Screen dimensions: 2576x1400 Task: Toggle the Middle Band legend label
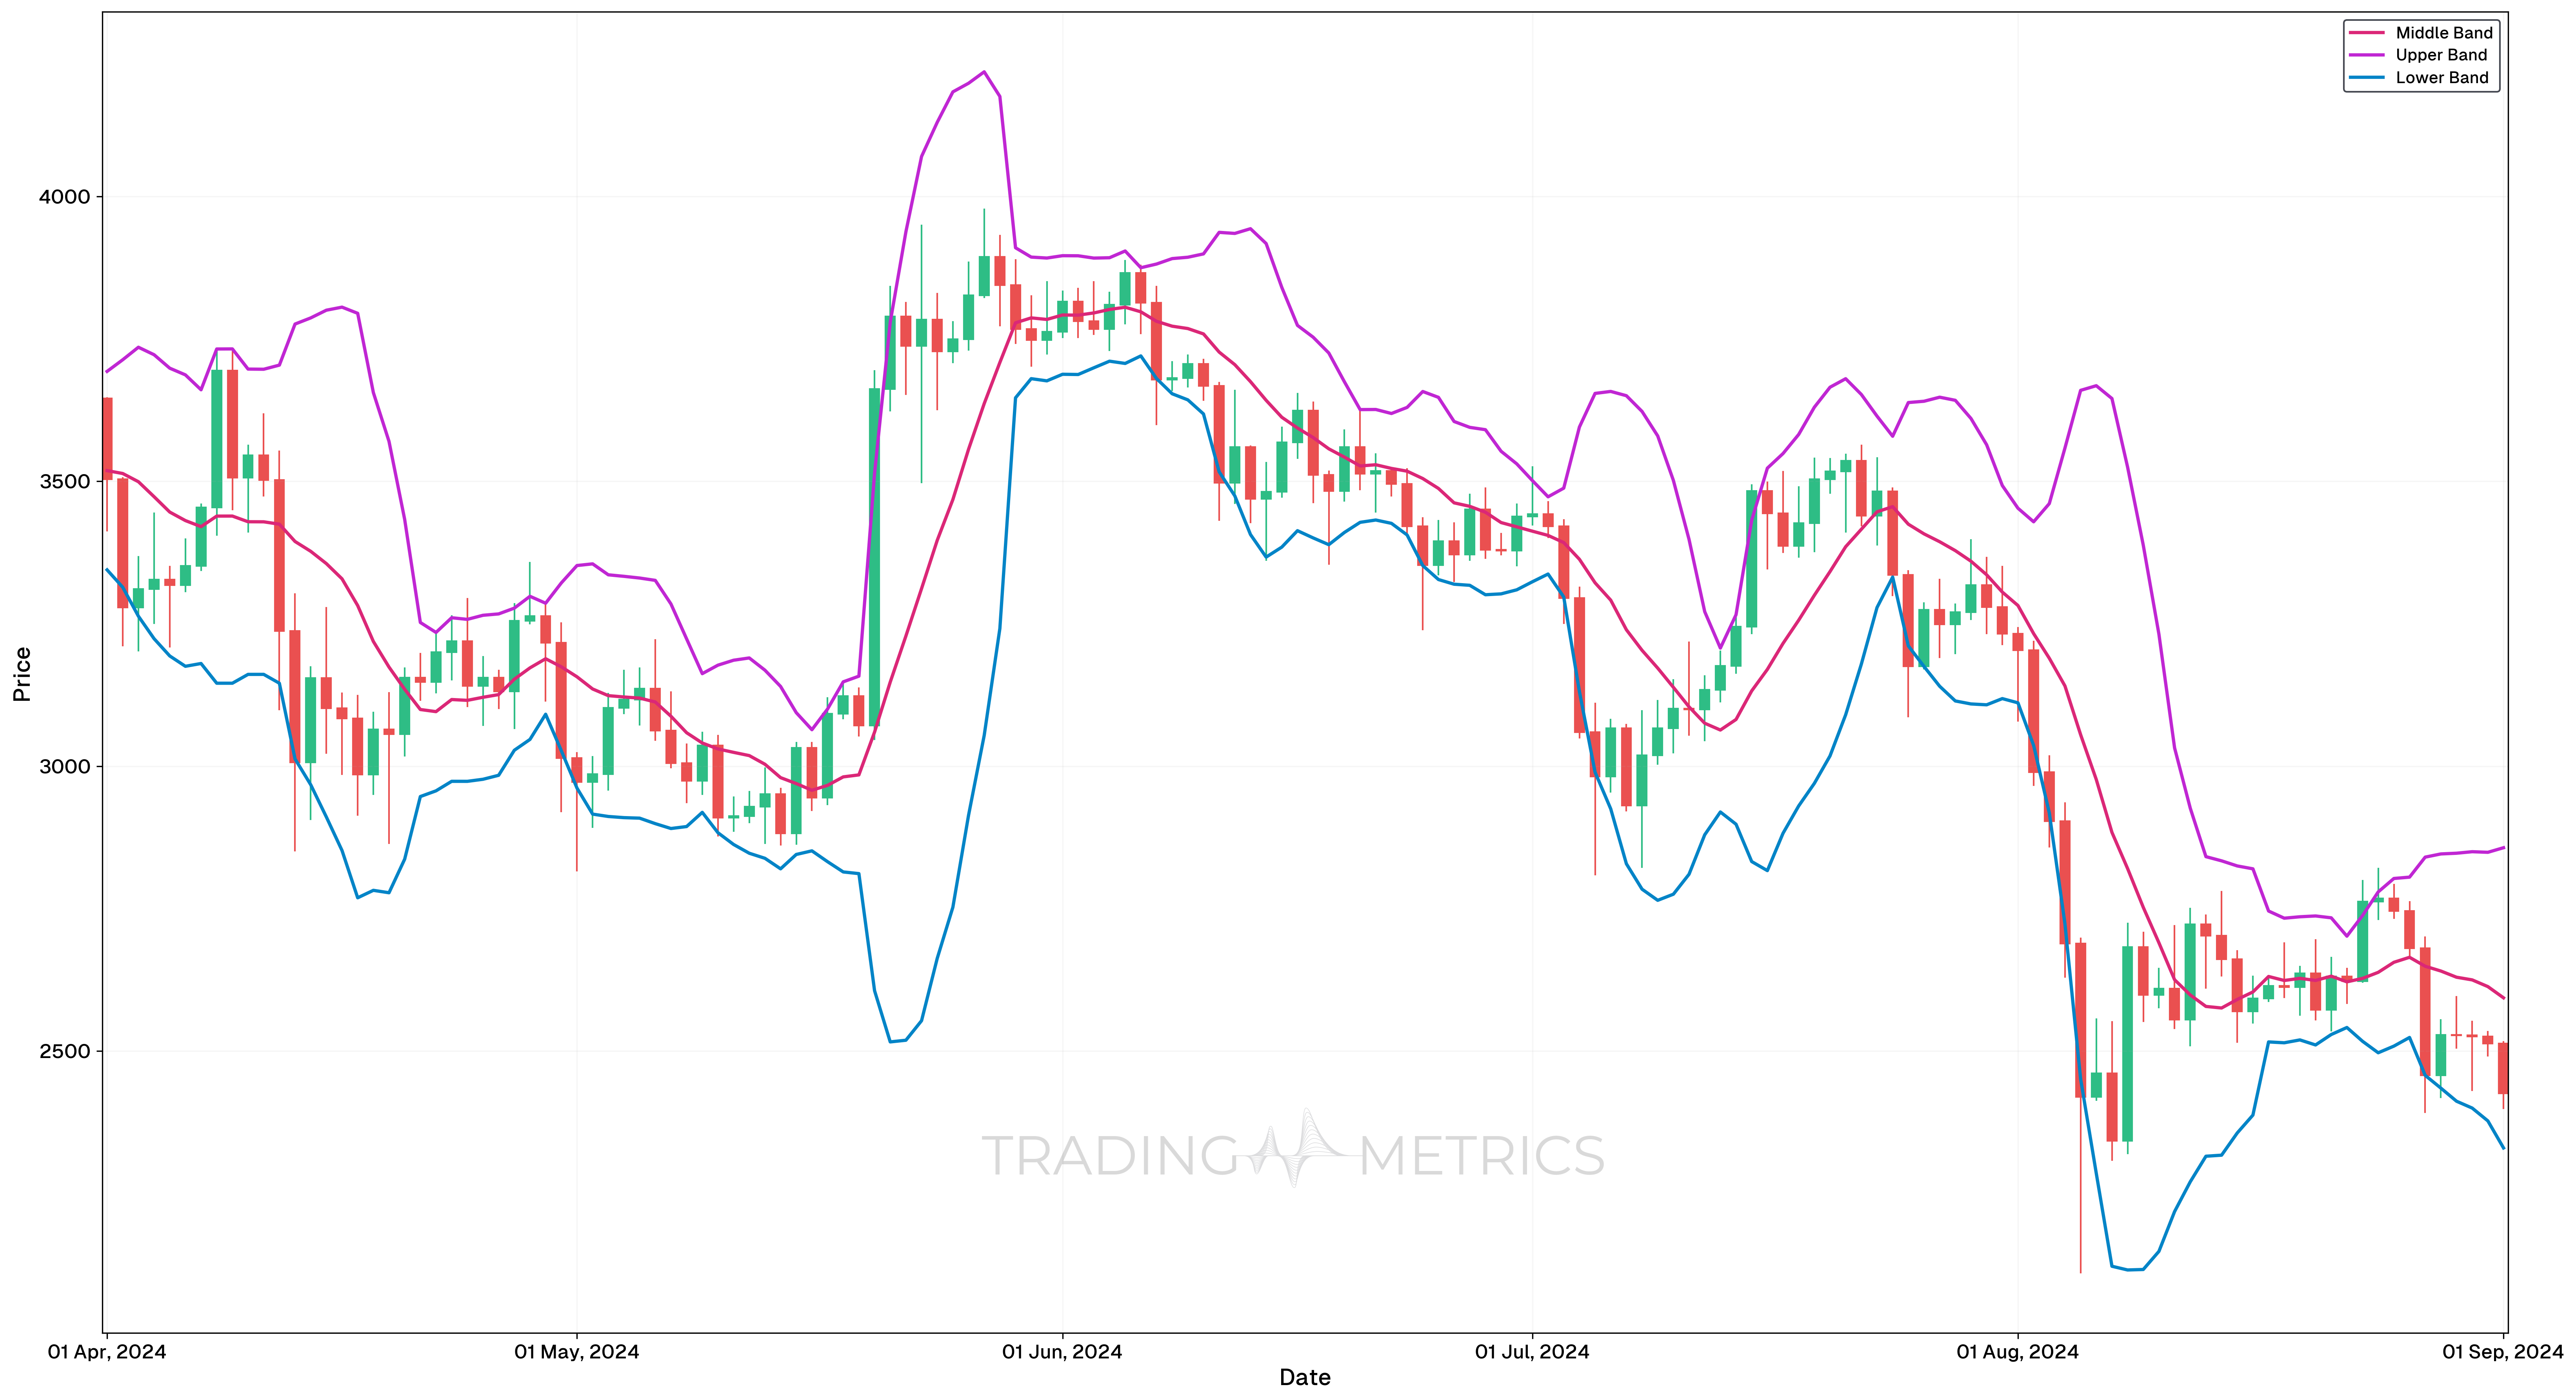[x=2443, y=33]
